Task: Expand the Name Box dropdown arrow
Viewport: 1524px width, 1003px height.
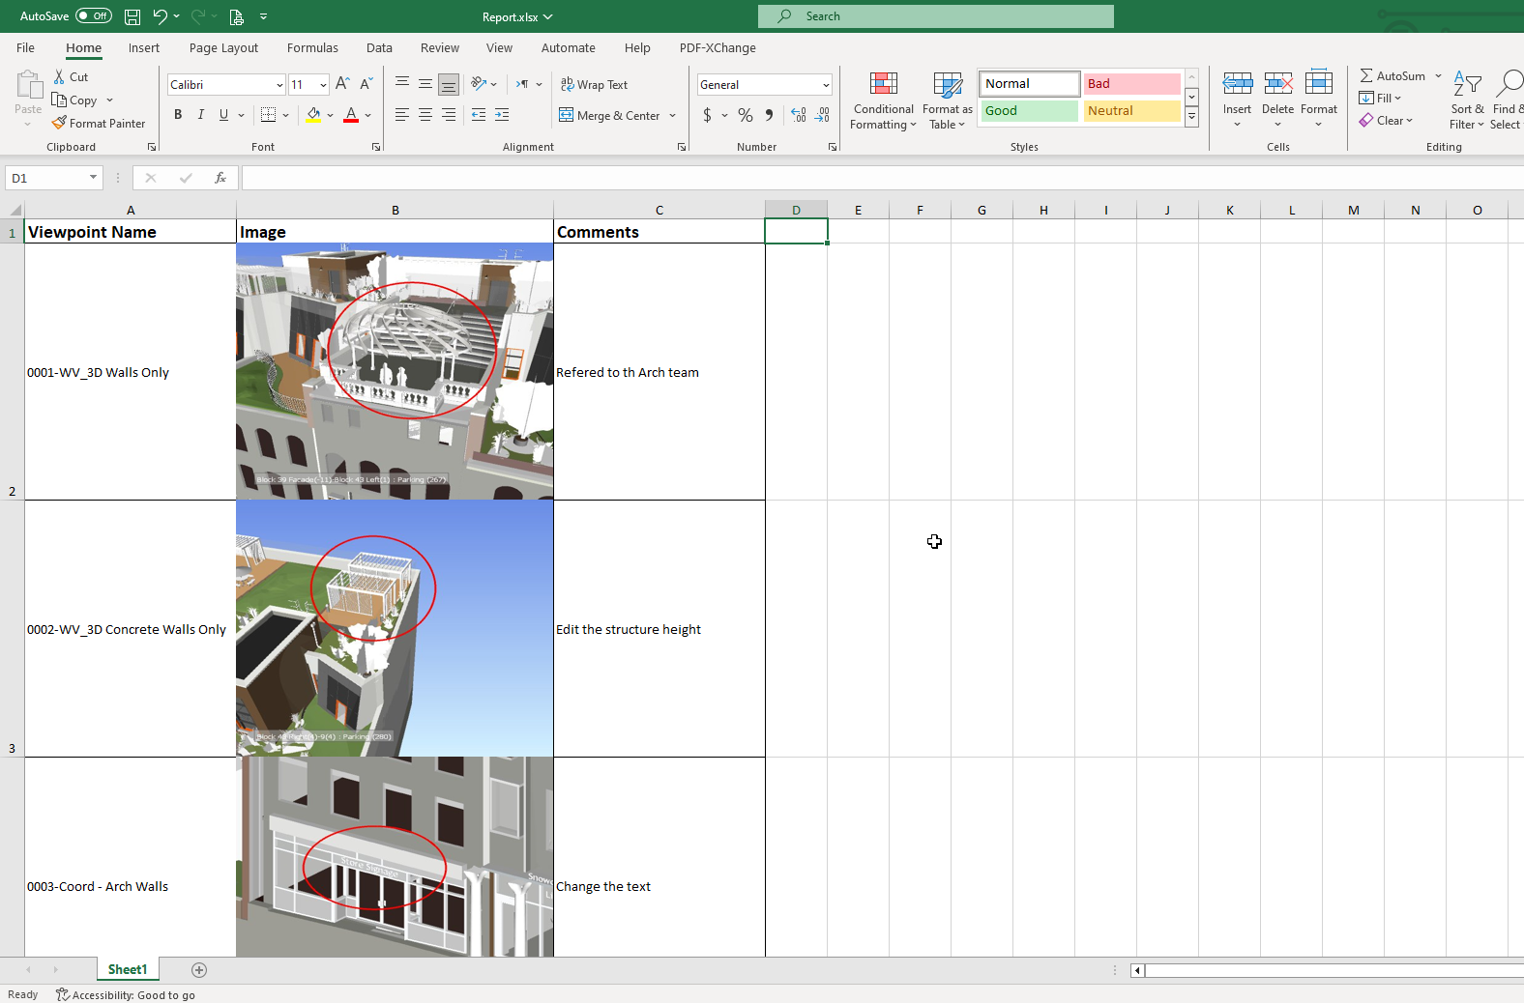Action: [x=93, y=178]
